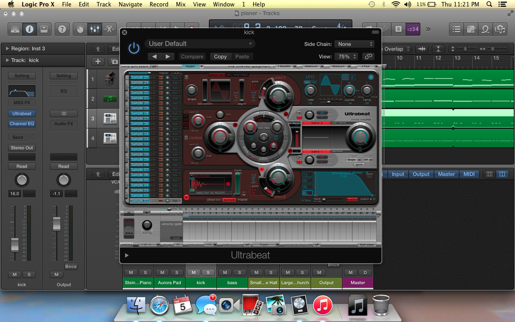Click the Channel EQ plugin slot

[x=22, y=124]
